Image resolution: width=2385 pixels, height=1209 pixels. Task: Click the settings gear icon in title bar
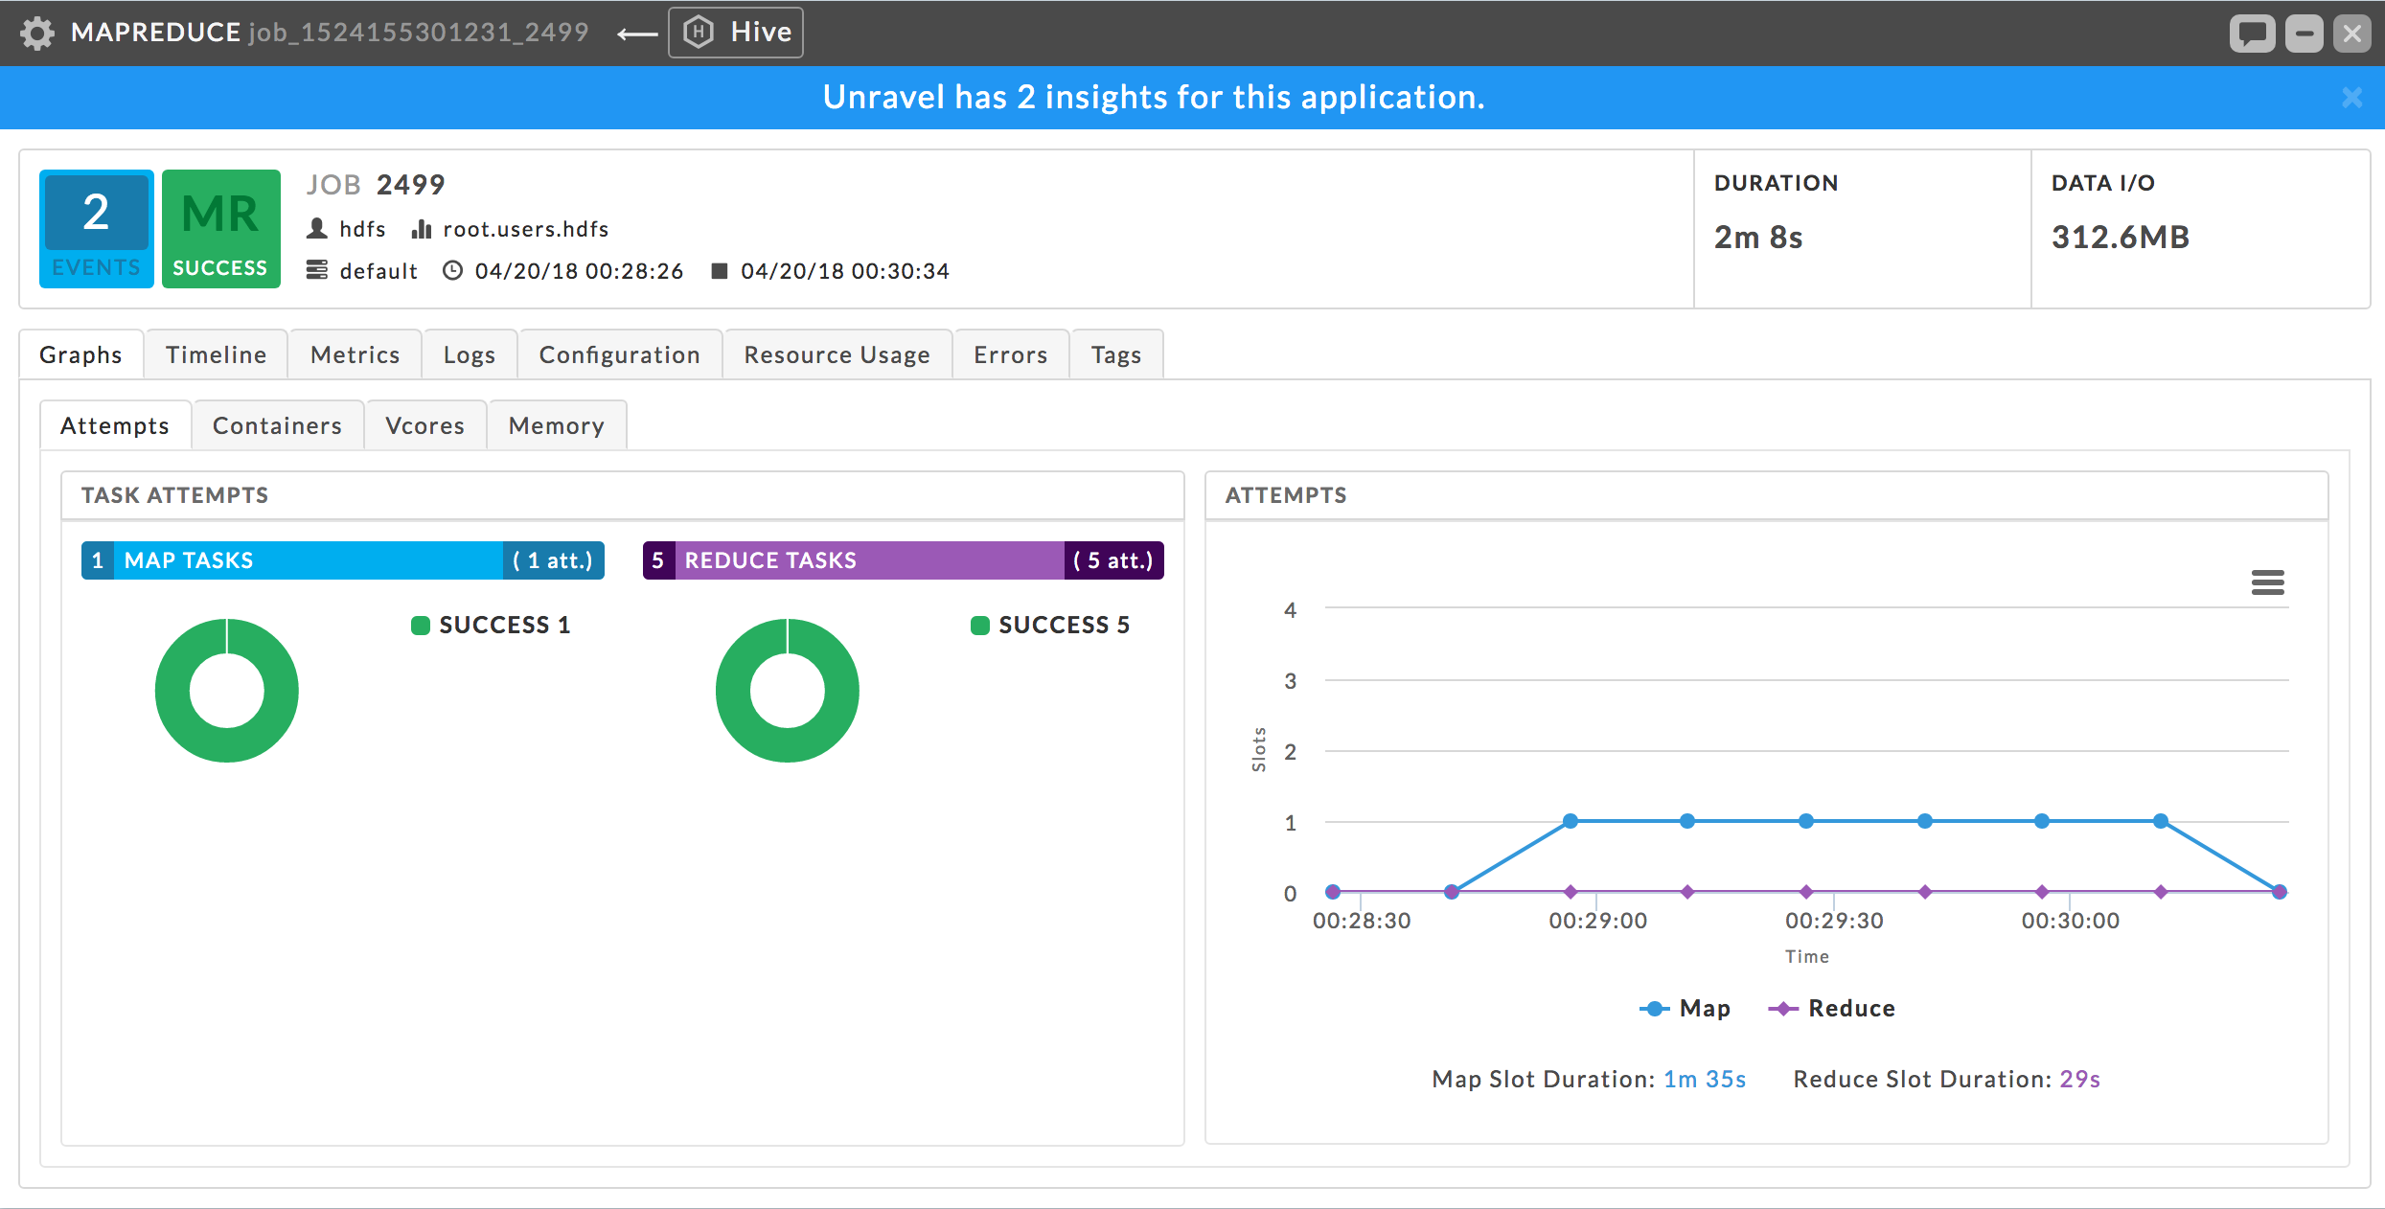(37, 33)
